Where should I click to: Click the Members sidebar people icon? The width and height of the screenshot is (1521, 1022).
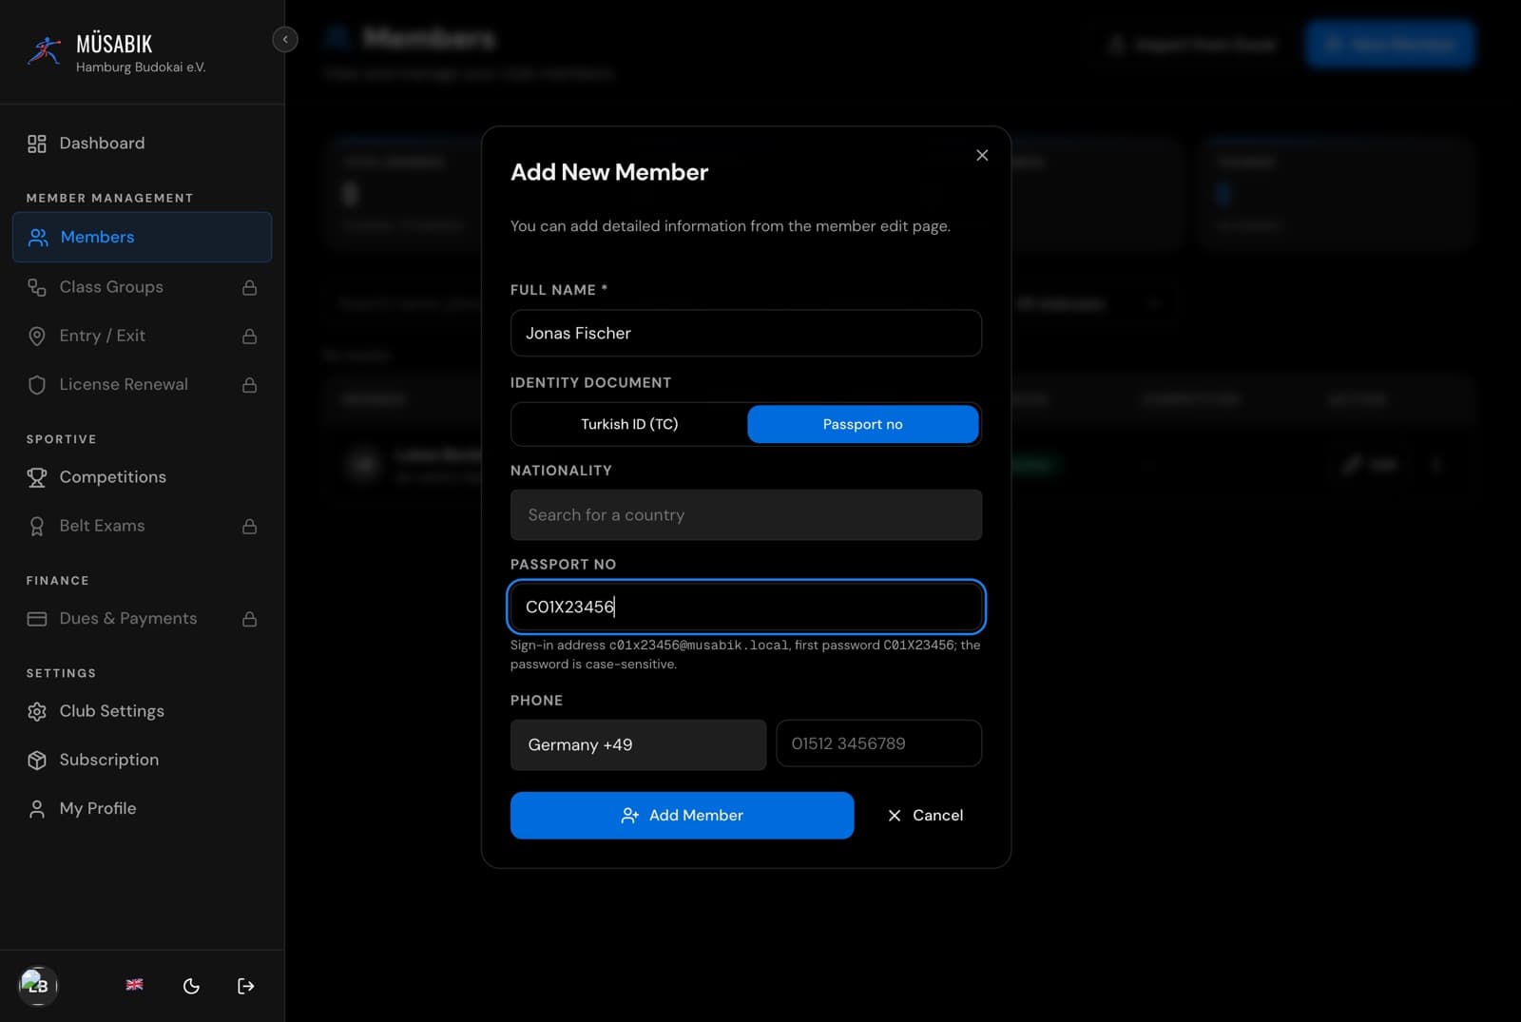38,238
